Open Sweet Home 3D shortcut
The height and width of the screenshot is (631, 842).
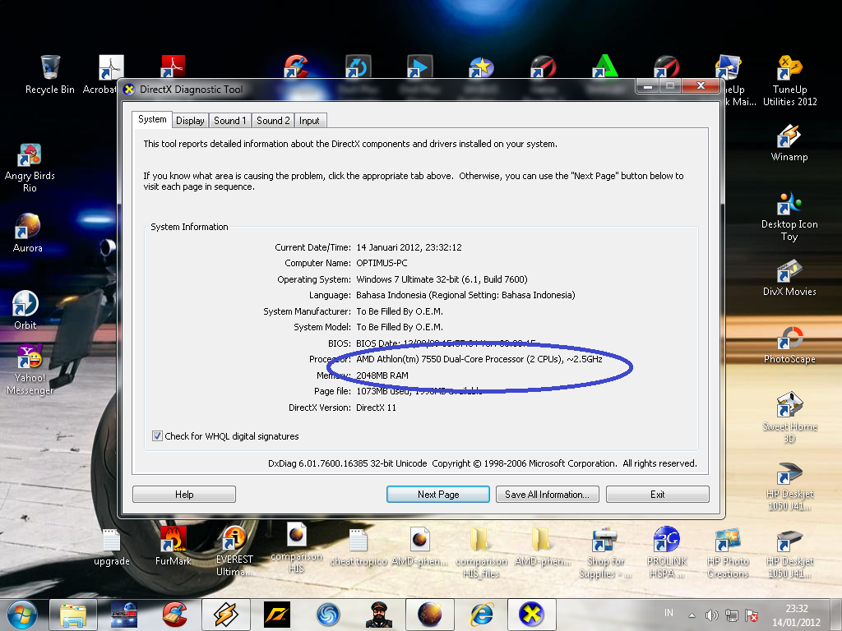789,417
